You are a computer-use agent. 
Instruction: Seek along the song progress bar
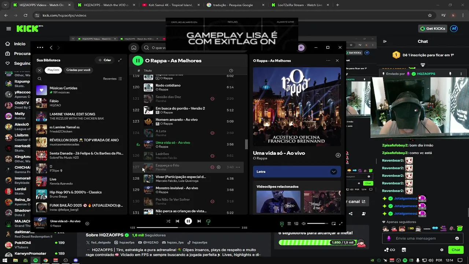(188, 228)
